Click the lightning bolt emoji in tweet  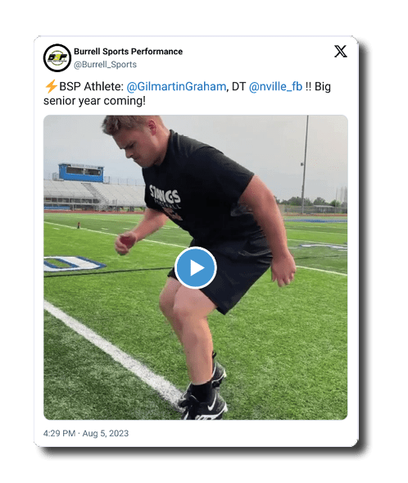51,86
